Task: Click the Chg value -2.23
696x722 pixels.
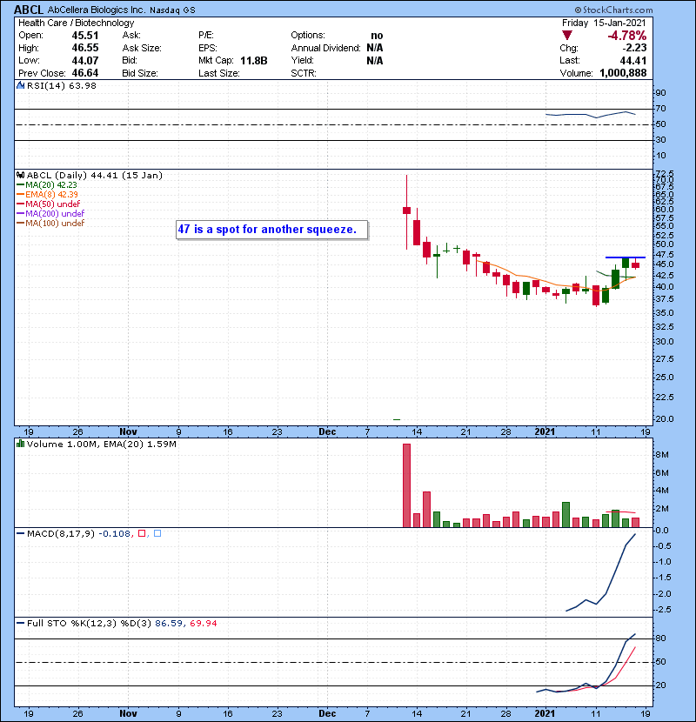Action: [x=635, y=48]
